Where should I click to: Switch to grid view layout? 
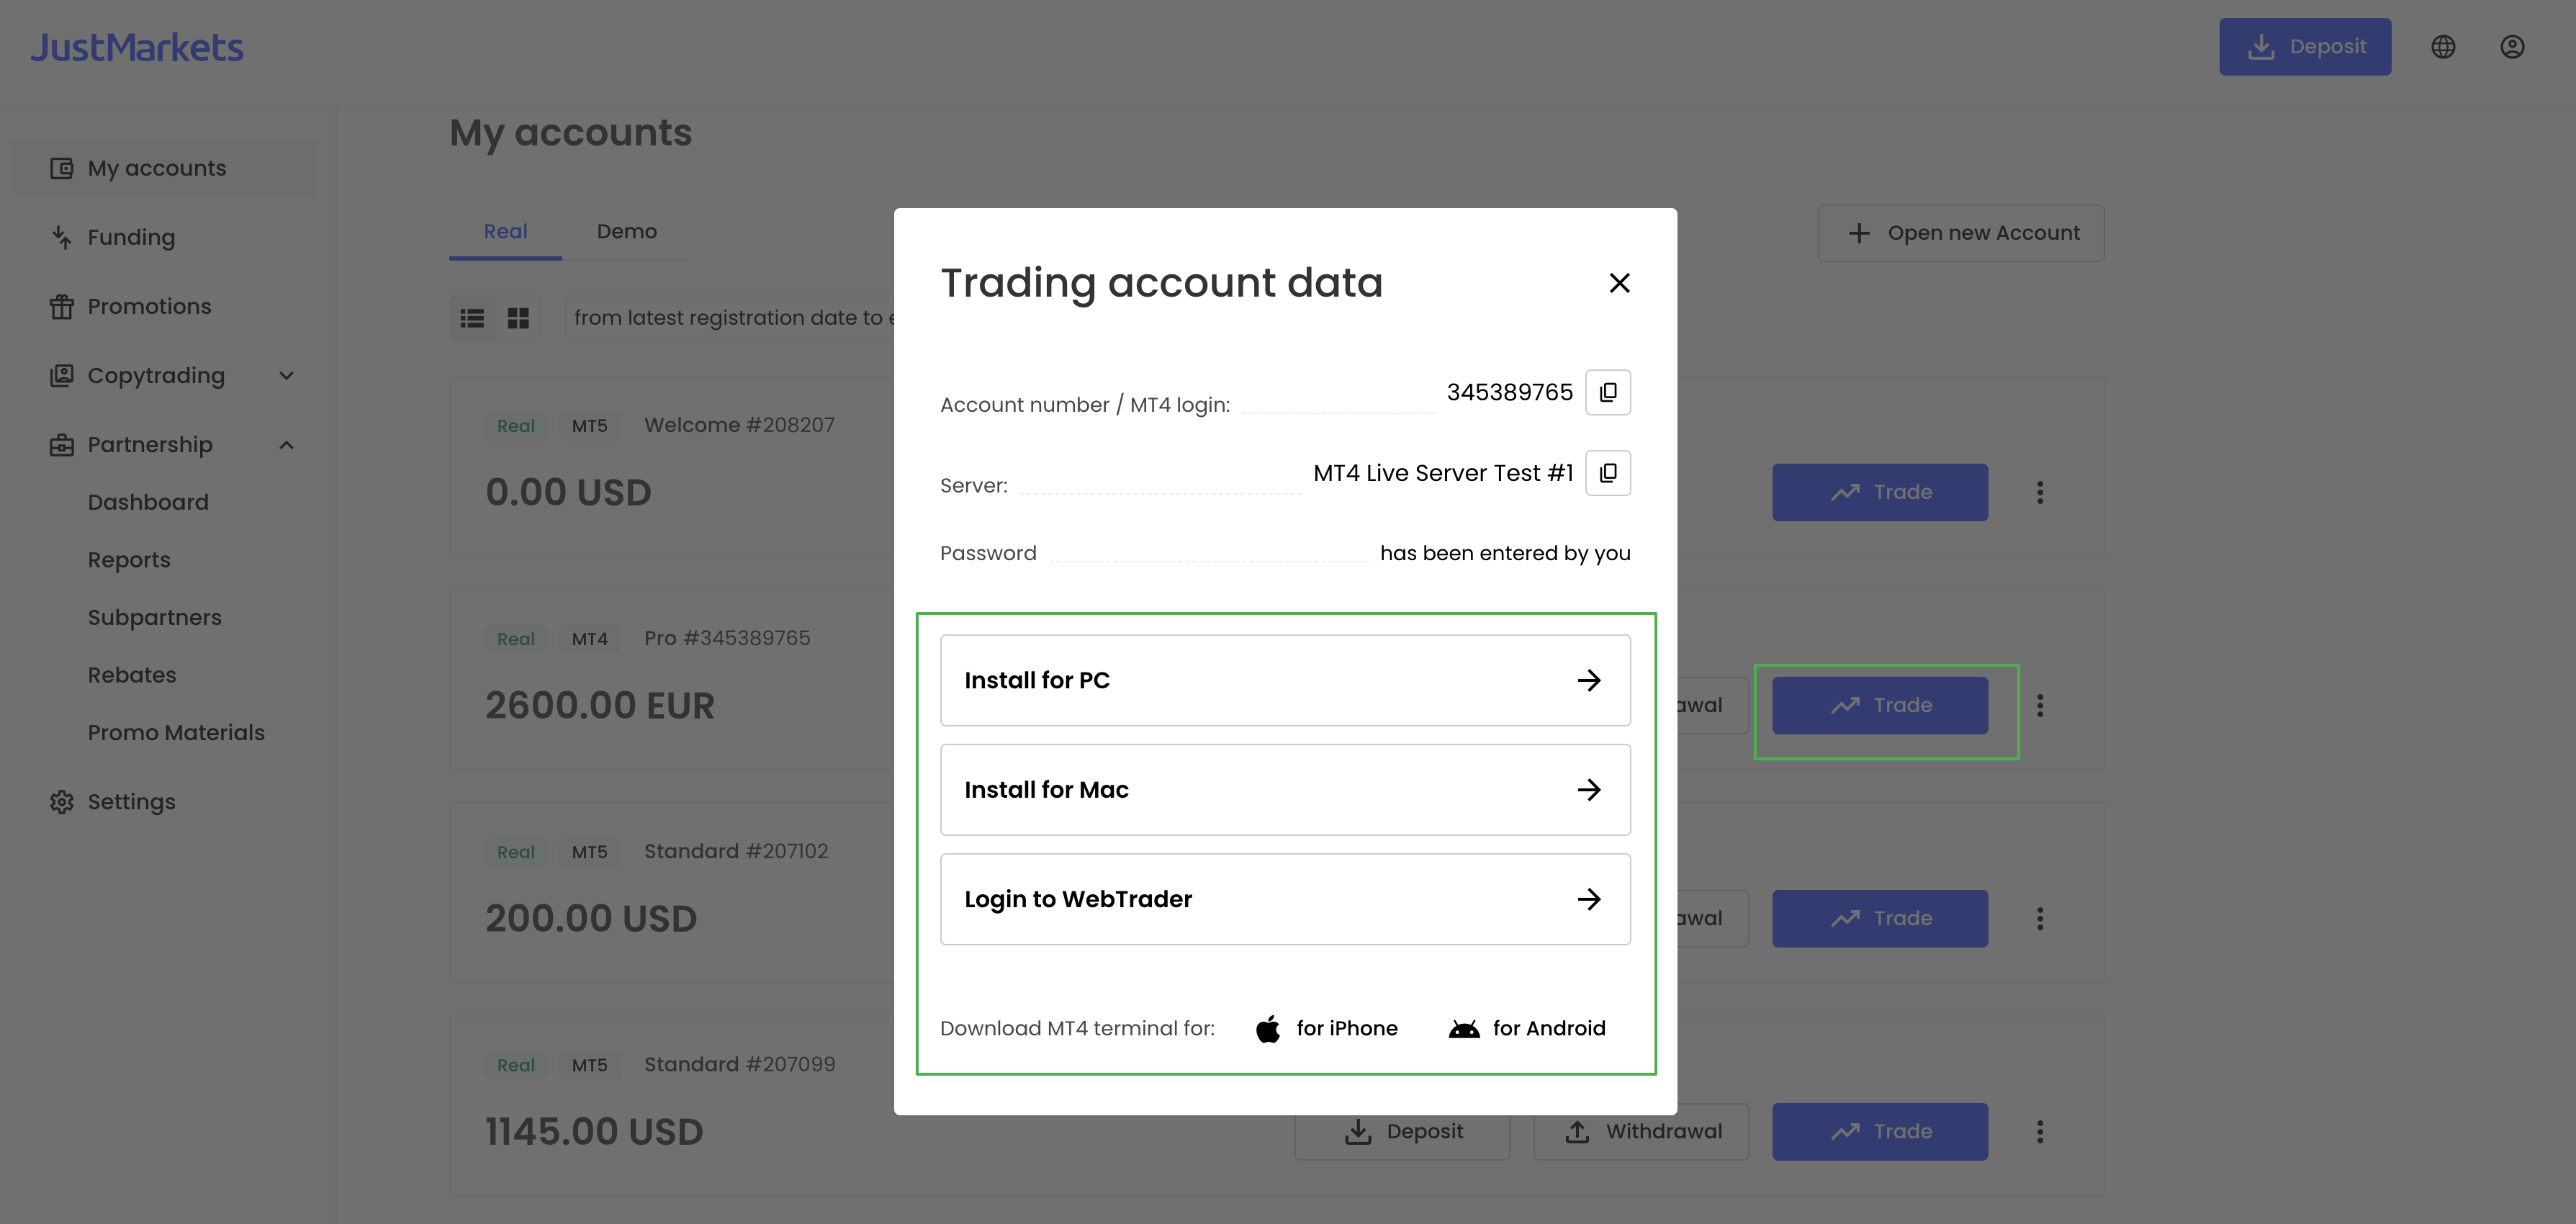tap(518, 318)
